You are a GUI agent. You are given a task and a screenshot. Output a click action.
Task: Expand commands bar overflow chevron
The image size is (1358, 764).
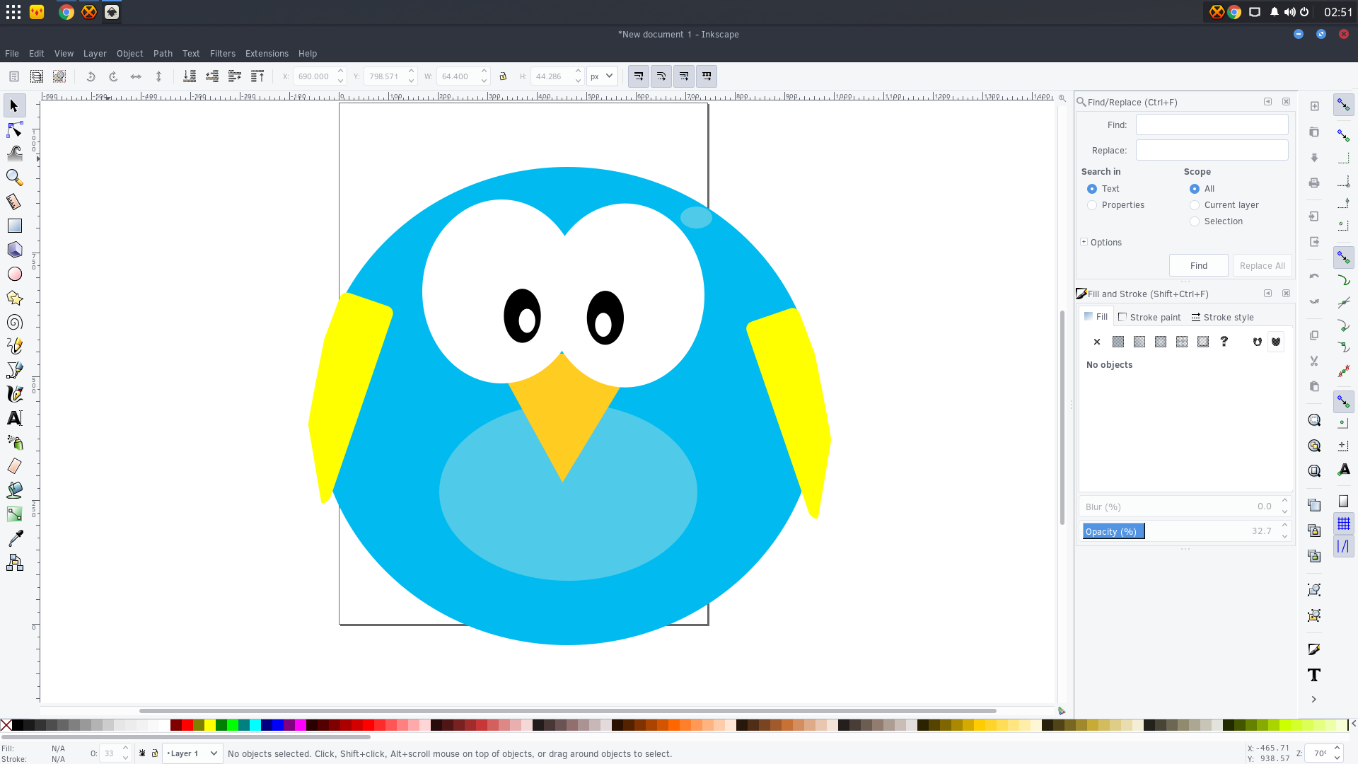[1314, 700]
